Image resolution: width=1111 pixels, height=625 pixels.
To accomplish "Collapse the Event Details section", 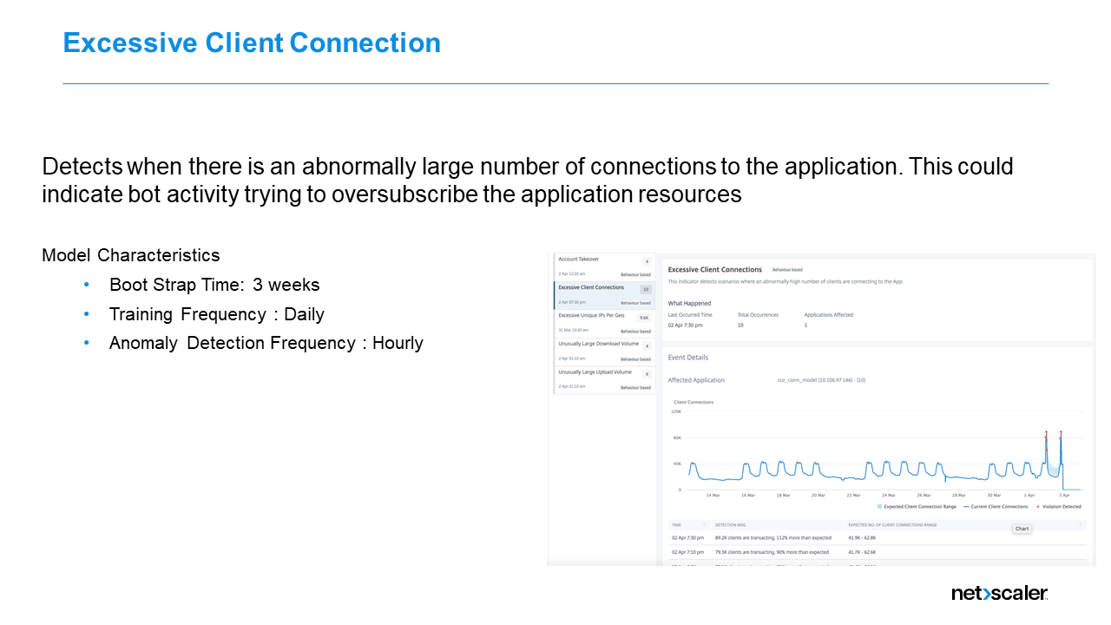I will coord(688,357).
